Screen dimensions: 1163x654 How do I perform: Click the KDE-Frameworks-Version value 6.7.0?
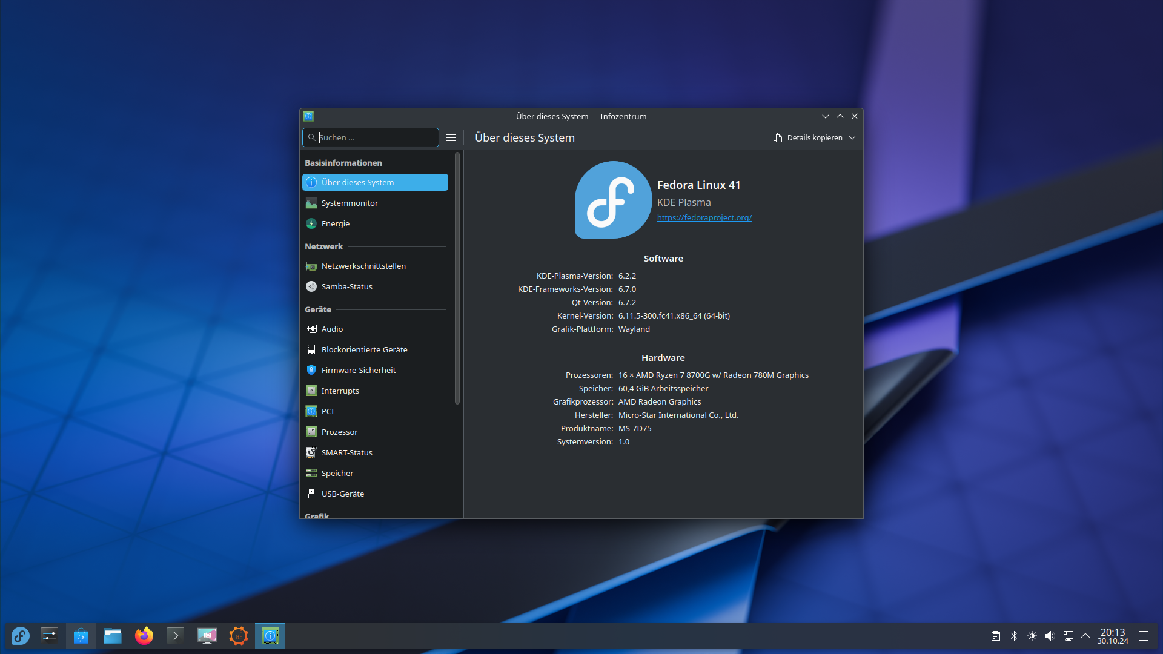(x=627, y=289)
